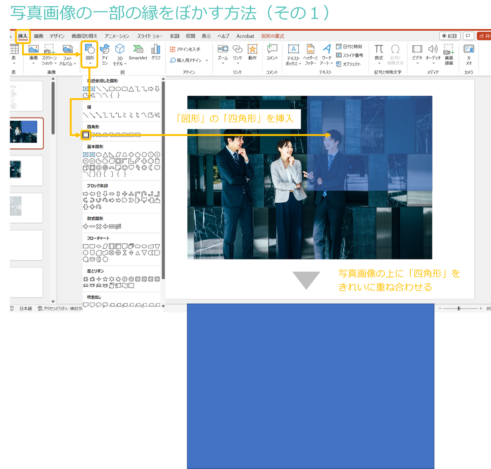Pick the smiley face shape in 基本図形

(124, 168)
